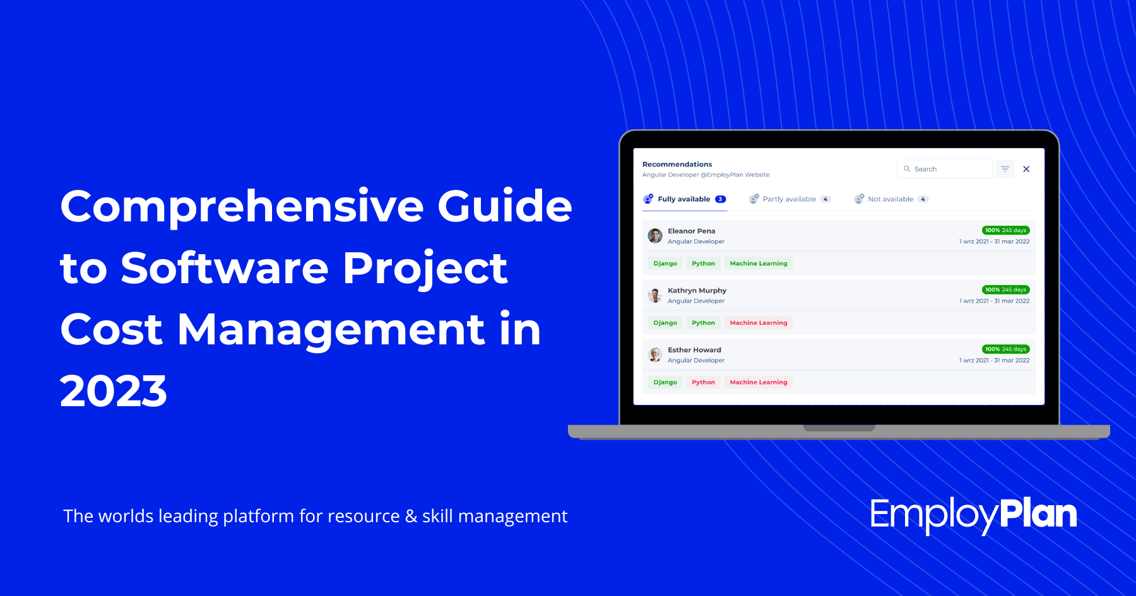Screen dimensions: 1136x596
Task: Click Eleanor Pena's Python skill tag
Action: [x=703, y=264]
